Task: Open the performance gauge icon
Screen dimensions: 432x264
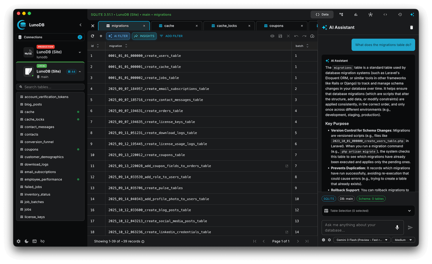Action: (312, 36)
